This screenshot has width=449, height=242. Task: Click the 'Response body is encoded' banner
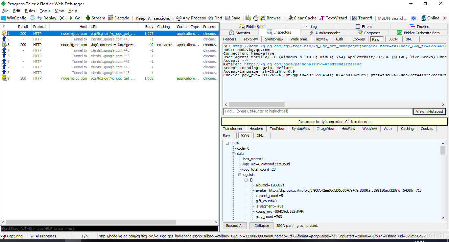click(335, 122)
